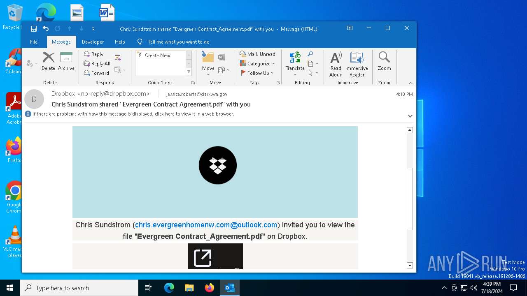Open the notification center icon
The image size is (527, 296).
click(x=513, y=288)
